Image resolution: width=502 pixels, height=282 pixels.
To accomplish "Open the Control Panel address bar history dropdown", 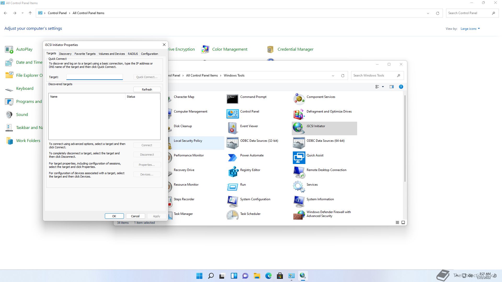I will tap(428, 13).
